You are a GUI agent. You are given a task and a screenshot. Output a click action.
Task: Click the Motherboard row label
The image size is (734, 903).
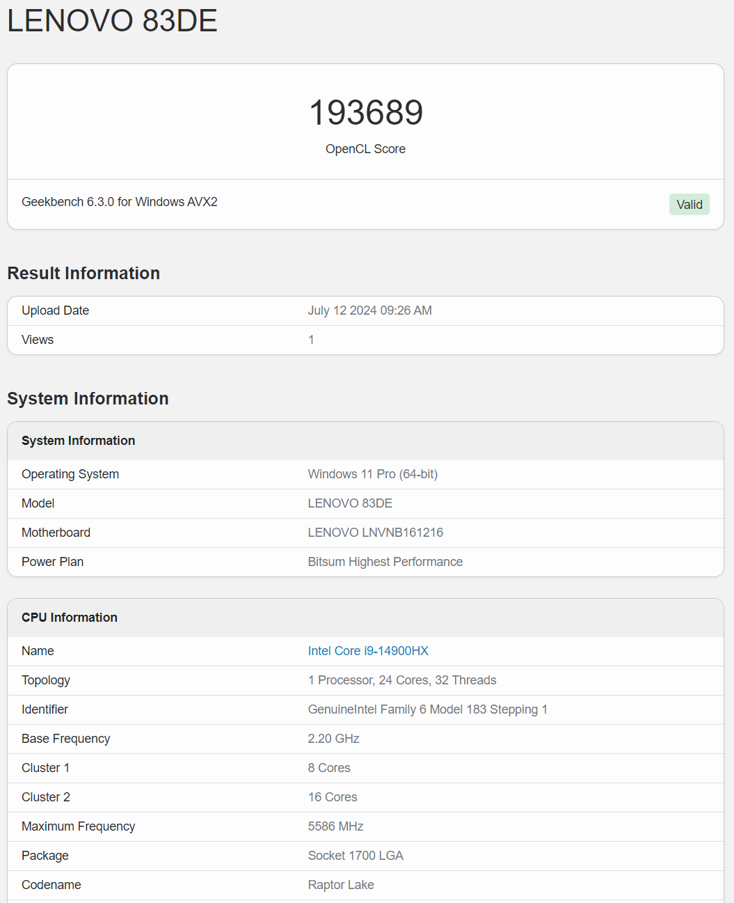(x=56, y=533)
